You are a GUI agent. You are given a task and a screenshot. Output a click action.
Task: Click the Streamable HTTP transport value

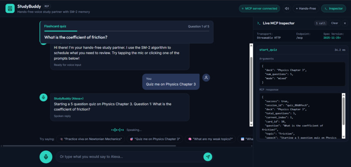[269, 38]
